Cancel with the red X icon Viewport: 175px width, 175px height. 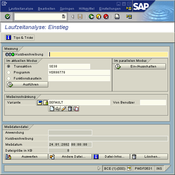106,17
